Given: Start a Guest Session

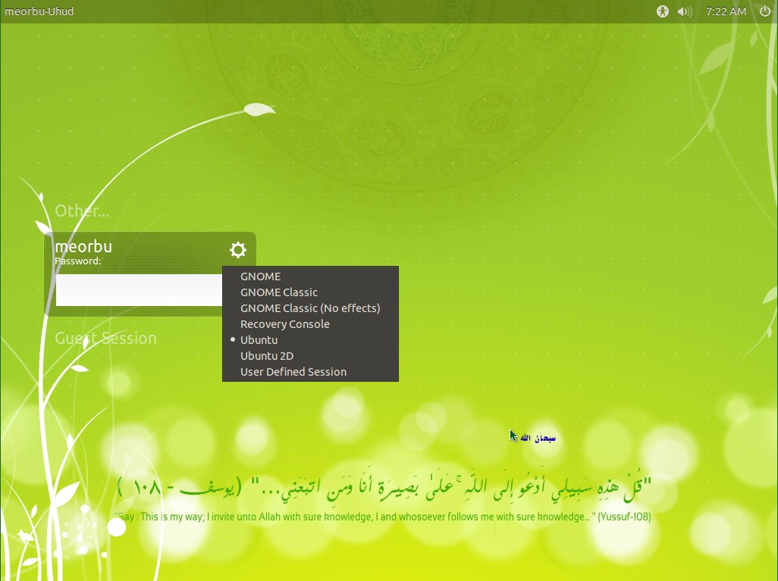Looking at the screenshot, I should point(106,338).
